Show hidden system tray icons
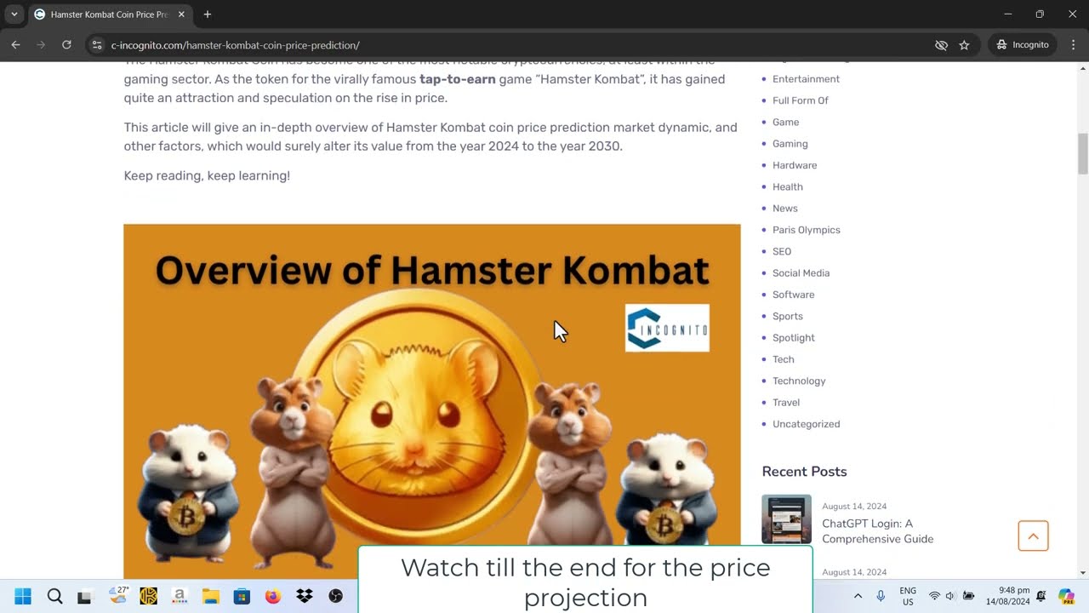 point(858,596)
